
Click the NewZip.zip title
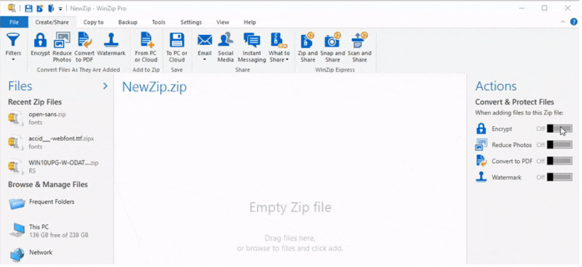point(155,87)
